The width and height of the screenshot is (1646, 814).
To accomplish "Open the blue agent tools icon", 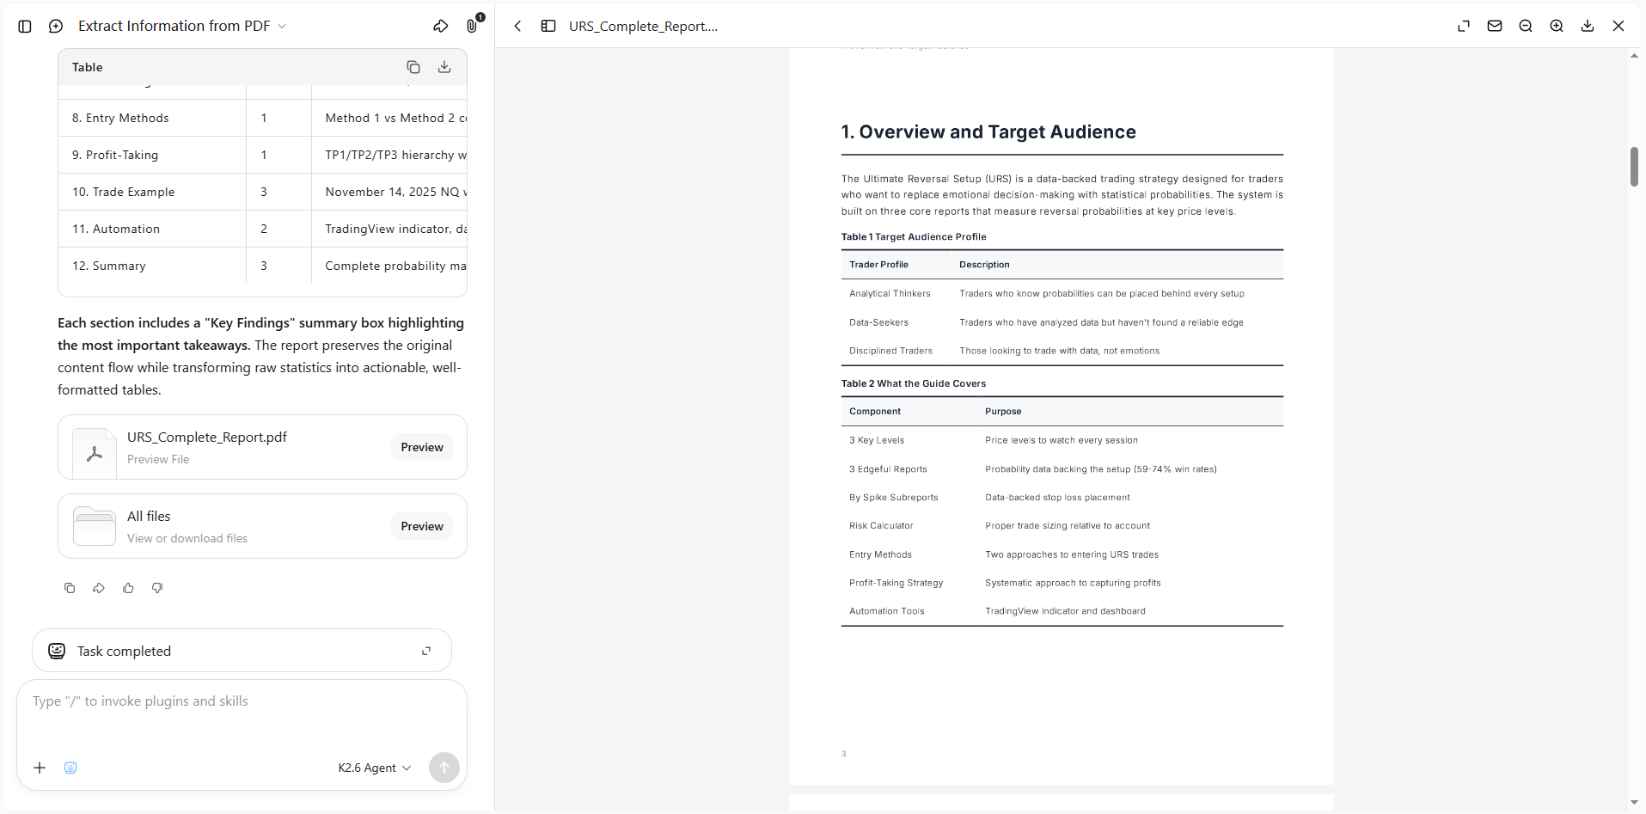I will 70,768.
